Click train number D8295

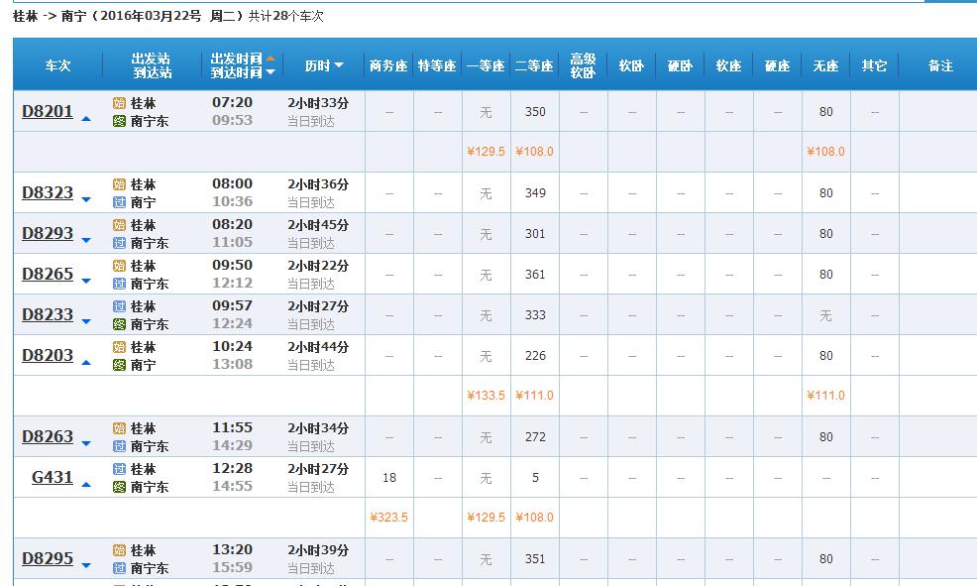coord(48,558)
